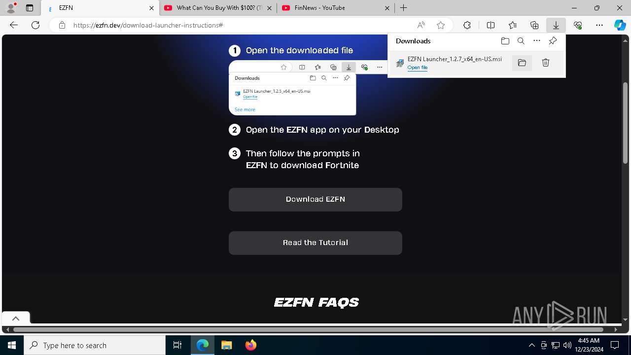Show EZFN Launcher file in folder
631x355 pixels.
pos(522,63)
